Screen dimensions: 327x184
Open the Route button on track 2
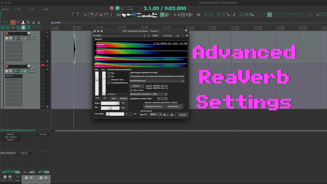(16, 71)
